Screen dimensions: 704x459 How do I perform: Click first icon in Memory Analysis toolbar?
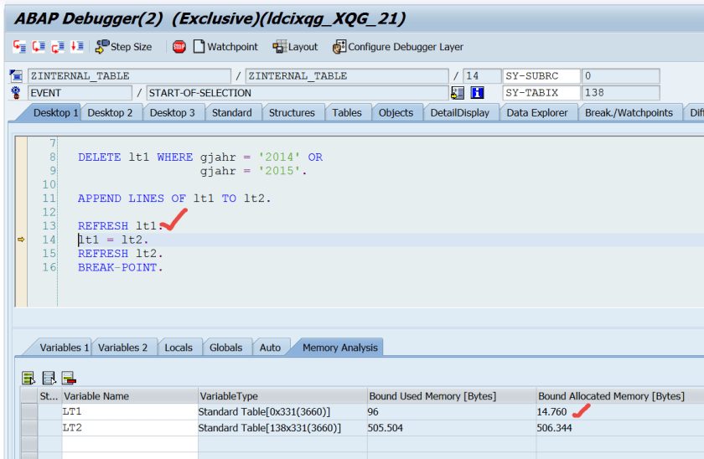[x=28, y=378]
